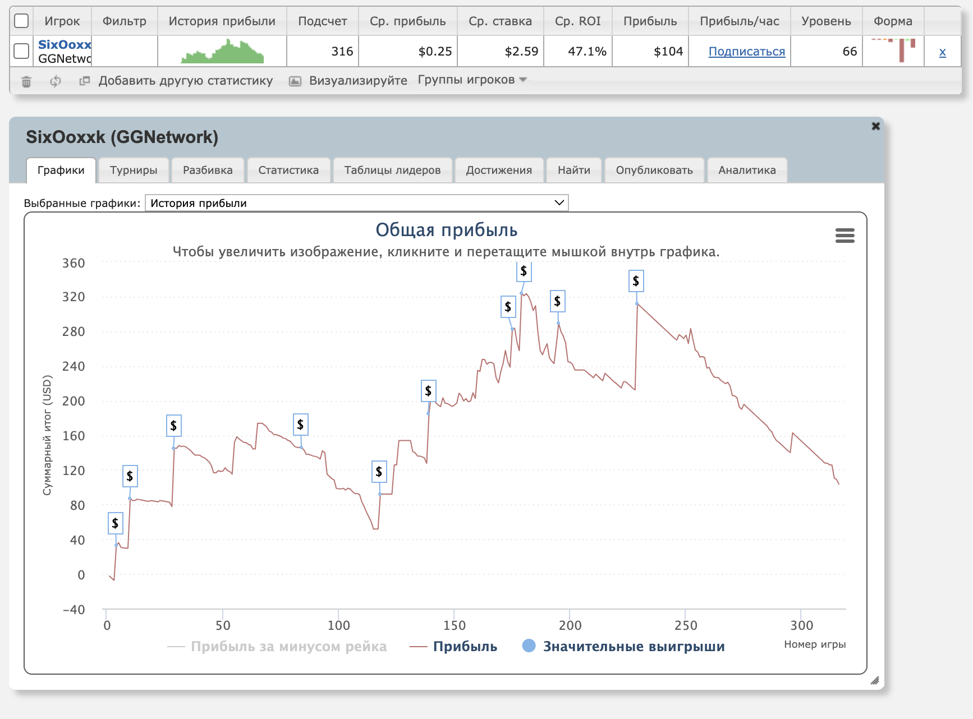Click the refresh arrows icon
Viewport: 973px width, 719px height.
[x=55, y=81]
